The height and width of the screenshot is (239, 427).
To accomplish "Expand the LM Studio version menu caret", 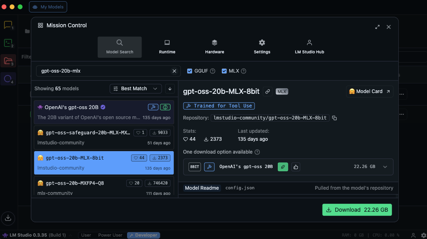I will coord(70,235).
